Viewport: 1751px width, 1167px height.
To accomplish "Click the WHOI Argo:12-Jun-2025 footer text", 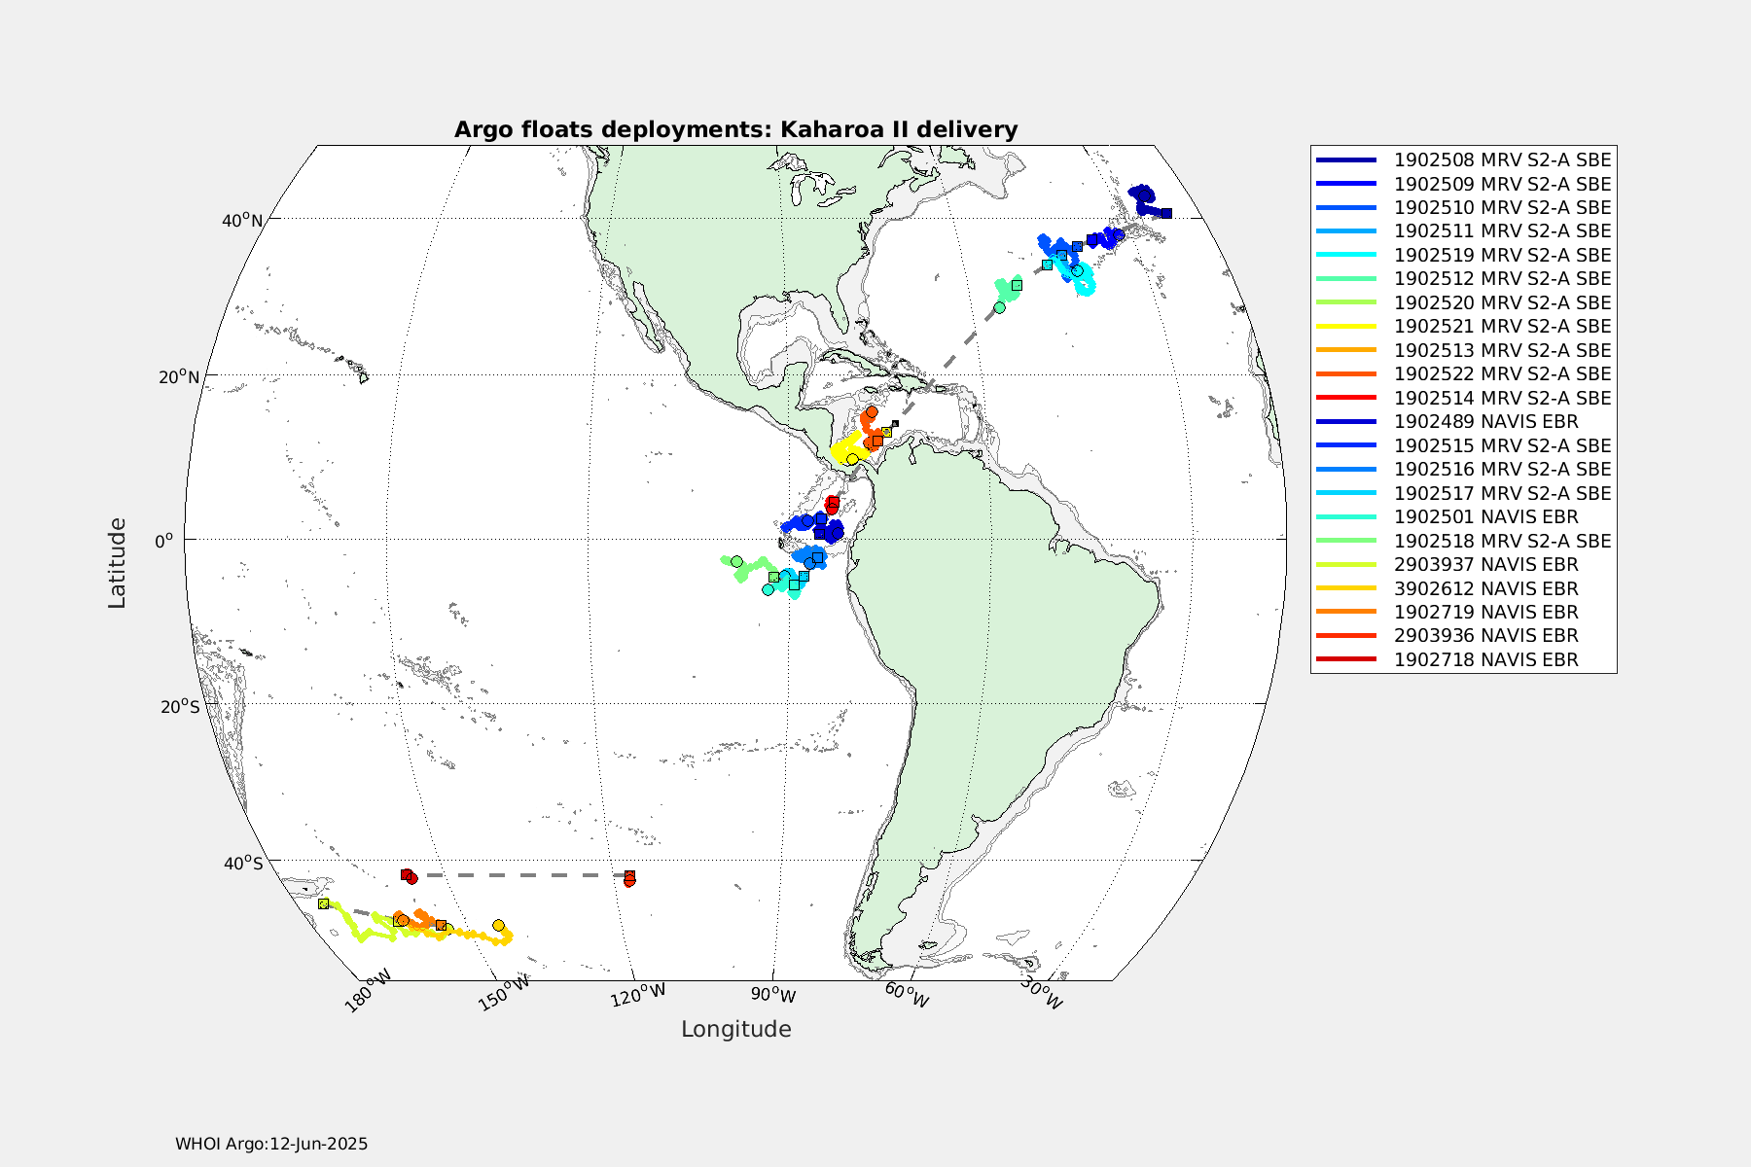I will point(271,1144).
